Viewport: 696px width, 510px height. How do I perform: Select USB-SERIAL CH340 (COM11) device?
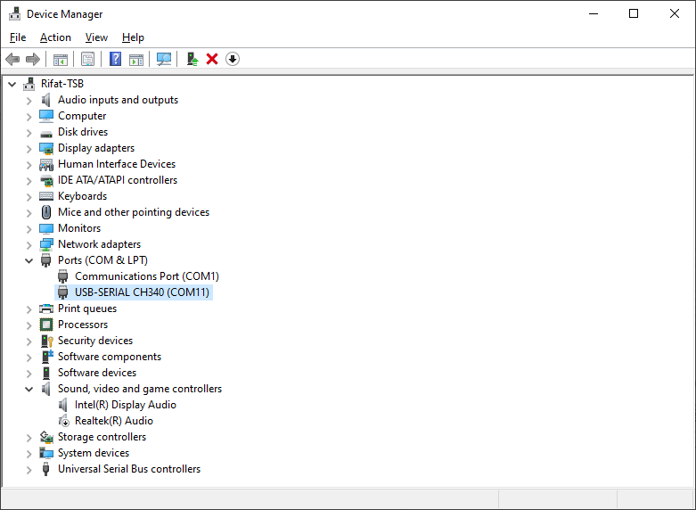point(142,292)
